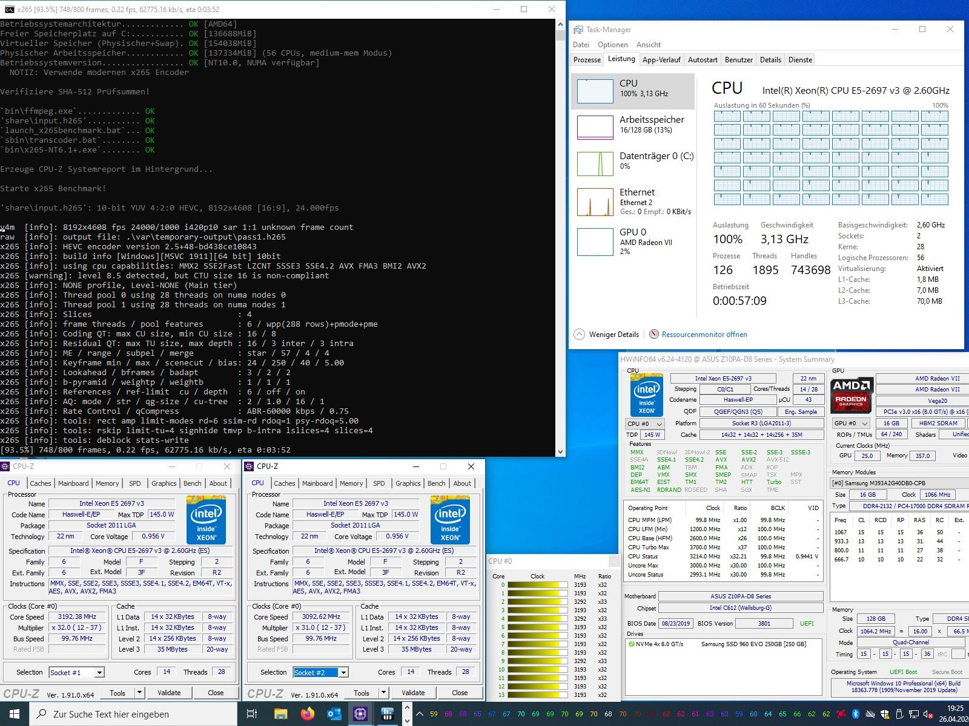Open the network status tray icon
Screen dimensions: 969x726
pos(914,714)
